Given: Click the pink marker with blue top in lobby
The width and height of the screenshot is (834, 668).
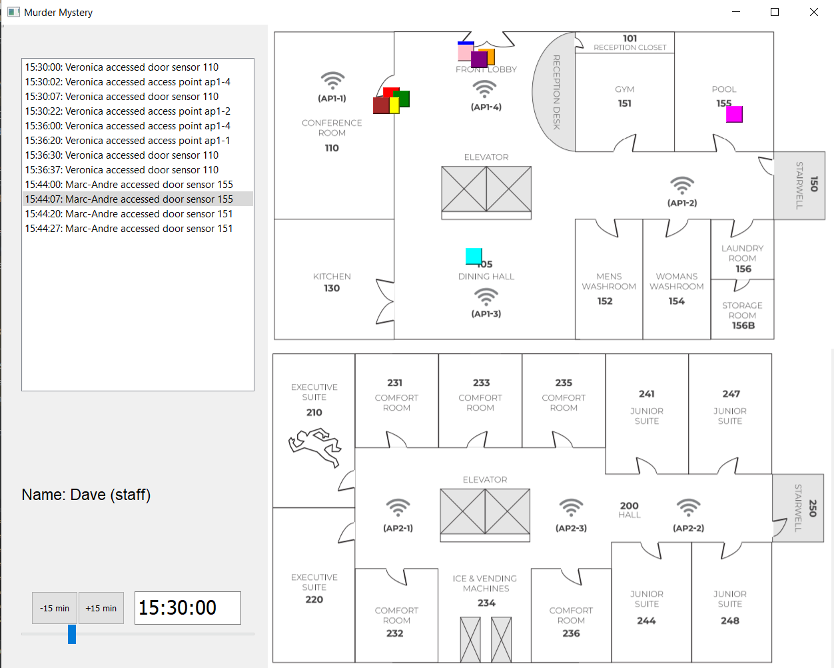Looking at the screenshot, I should 464,51.
